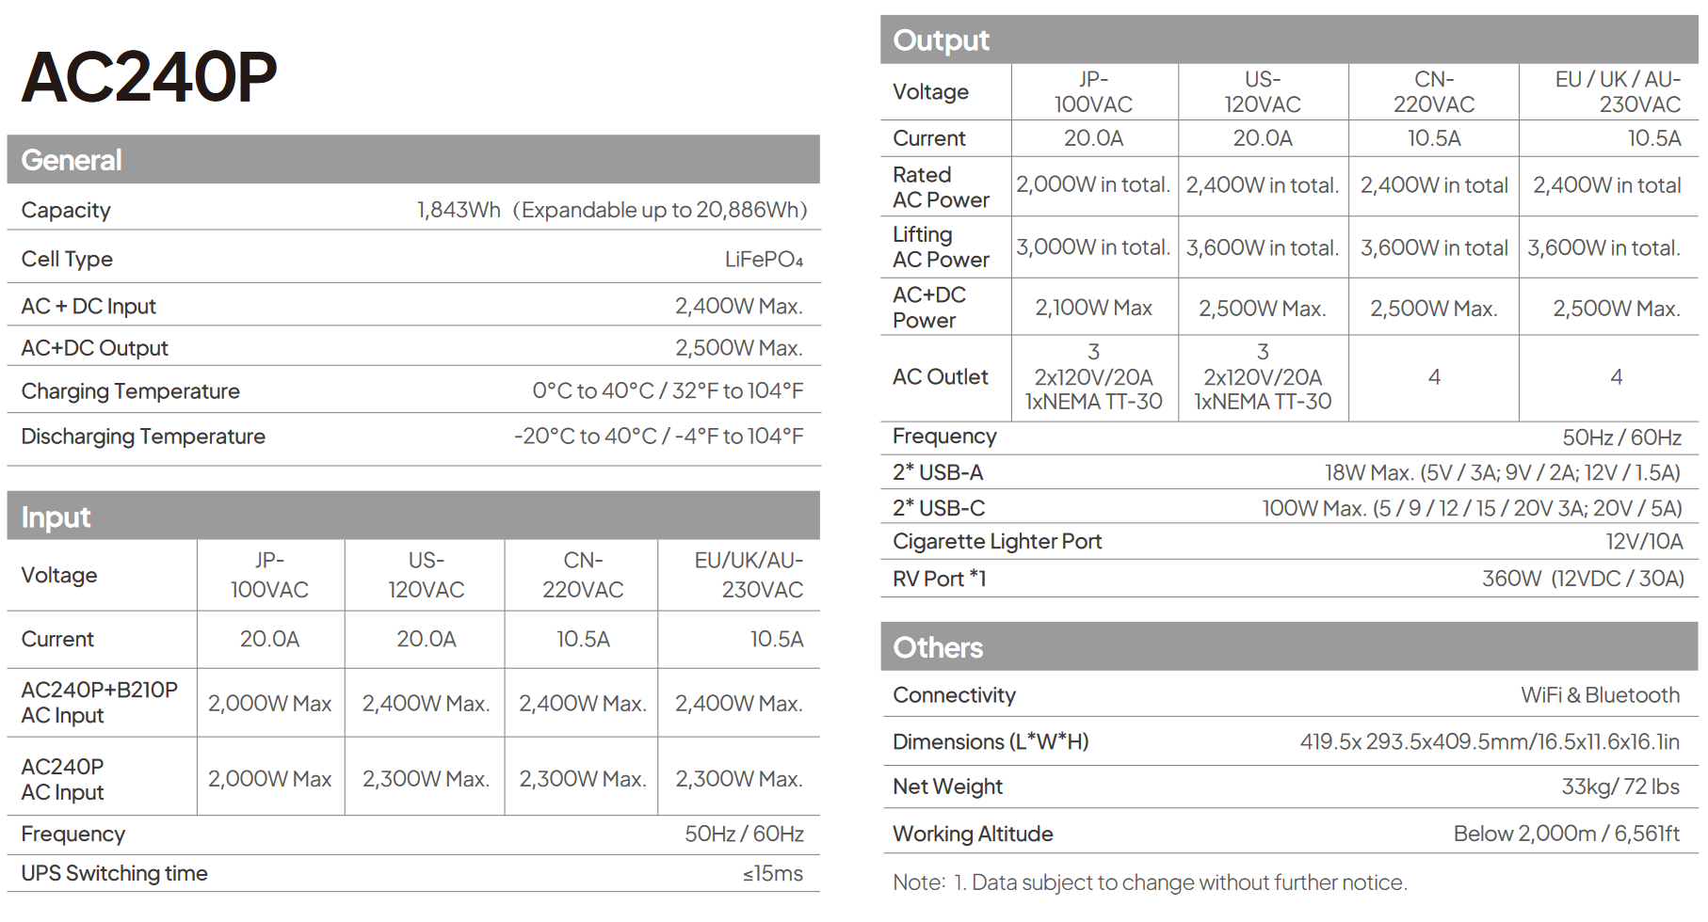Click the CN AC Outlet count 4
Image resolution: width=1708 pixels, height=922 pixels.
[x=1434, y=377]
